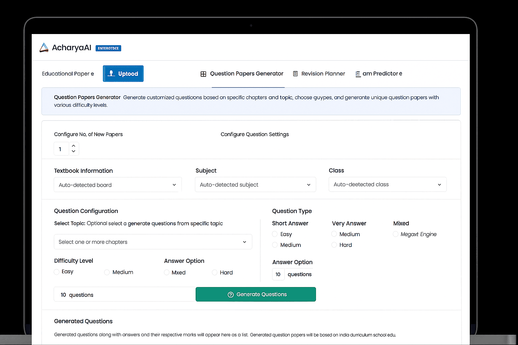Expand the Select one or more chapters dropdown
This screenshot has width=518, height=345.
153,242
